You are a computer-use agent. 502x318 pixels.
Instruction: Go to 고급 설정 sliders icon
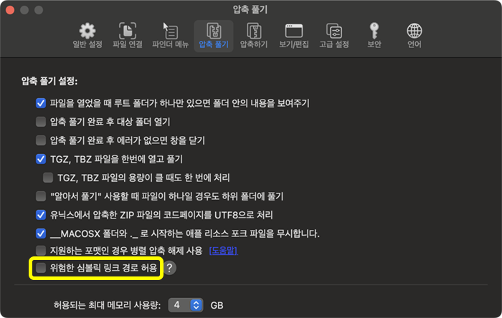(x=333, y=32)
